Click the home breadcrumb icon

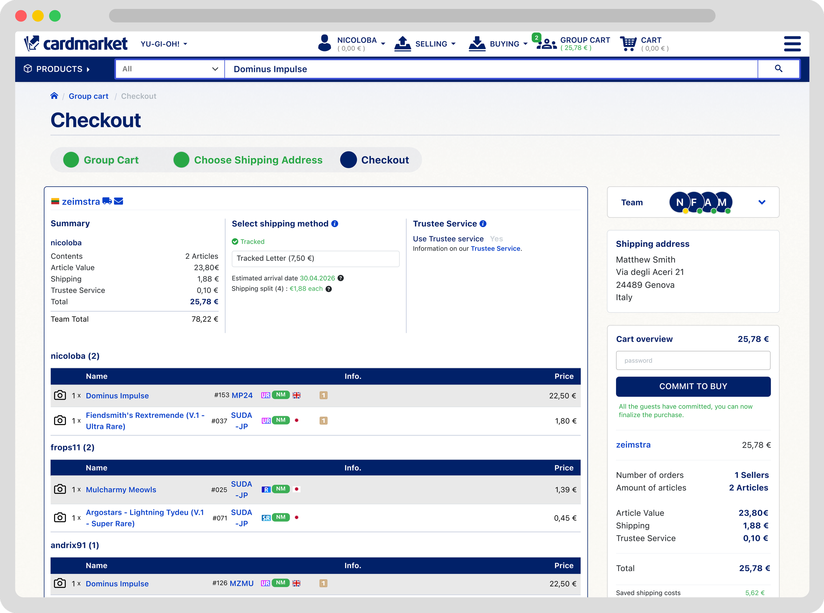point(54,96)
